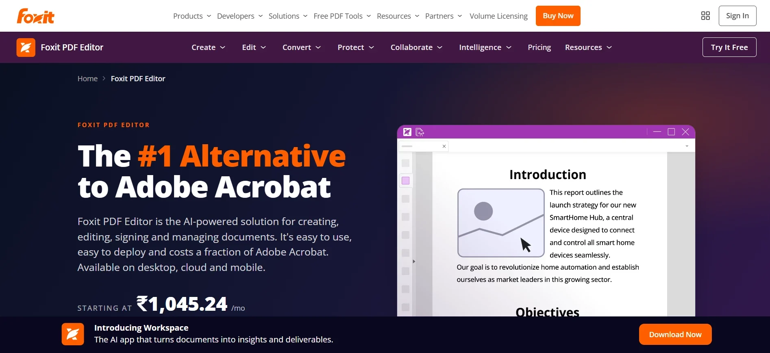Click the Sign In button
Image resolution: width=770 pixels, height=353 pixels.
[737, 16]
